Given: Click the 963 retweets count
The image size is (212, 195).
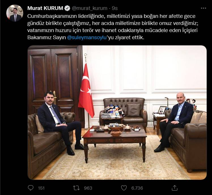Looking at the screenshot, I should click(x=88, y=188).
